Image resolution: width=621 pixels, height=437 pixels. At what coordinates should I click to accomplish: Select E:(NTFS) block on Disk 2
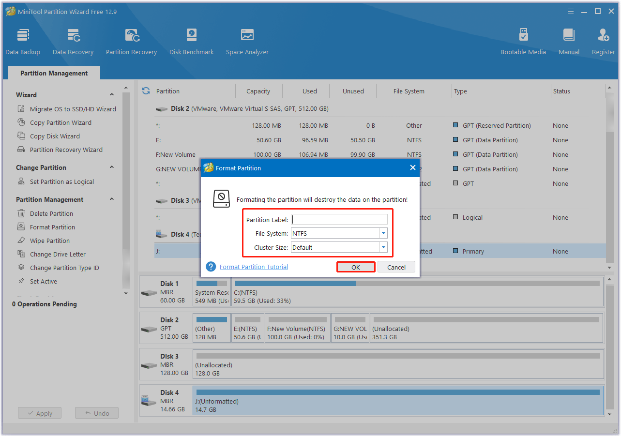pos(248,328)
